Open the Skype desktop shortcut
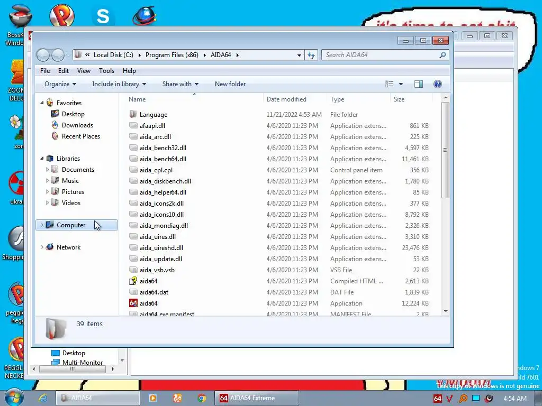Viewport: 542px width, 406px height. [103, 16]
